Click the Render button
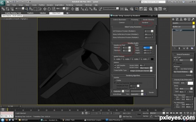The image size is (196, 122). pyautogui.click(x=151, y=92)
